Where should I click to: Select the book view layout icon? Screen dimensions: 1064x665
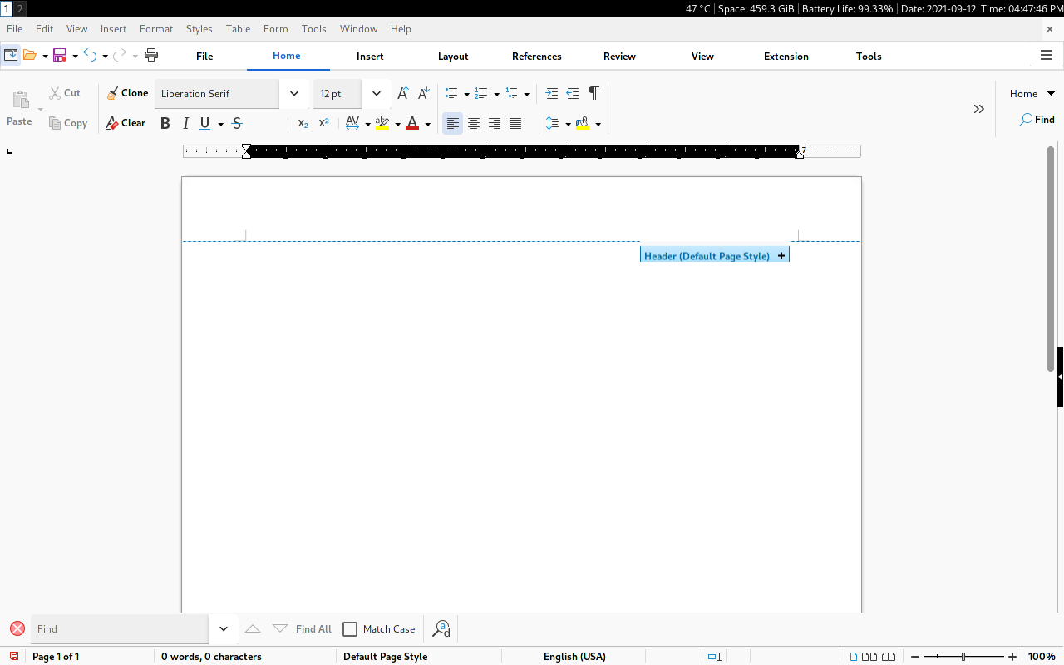[889, 657]
